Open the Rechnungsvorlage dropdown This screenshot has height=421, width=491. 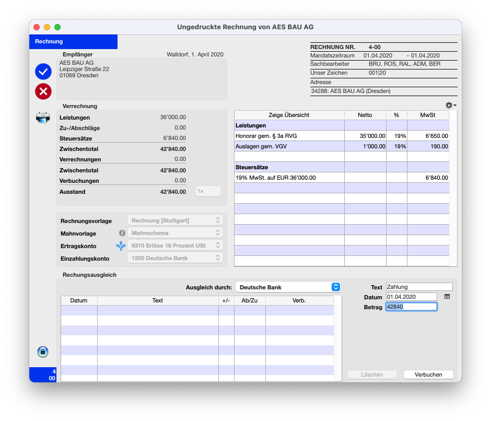coord(175,220)
